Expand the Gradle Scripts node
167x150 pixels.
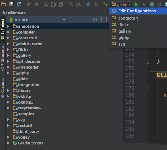tap(8, 143)
